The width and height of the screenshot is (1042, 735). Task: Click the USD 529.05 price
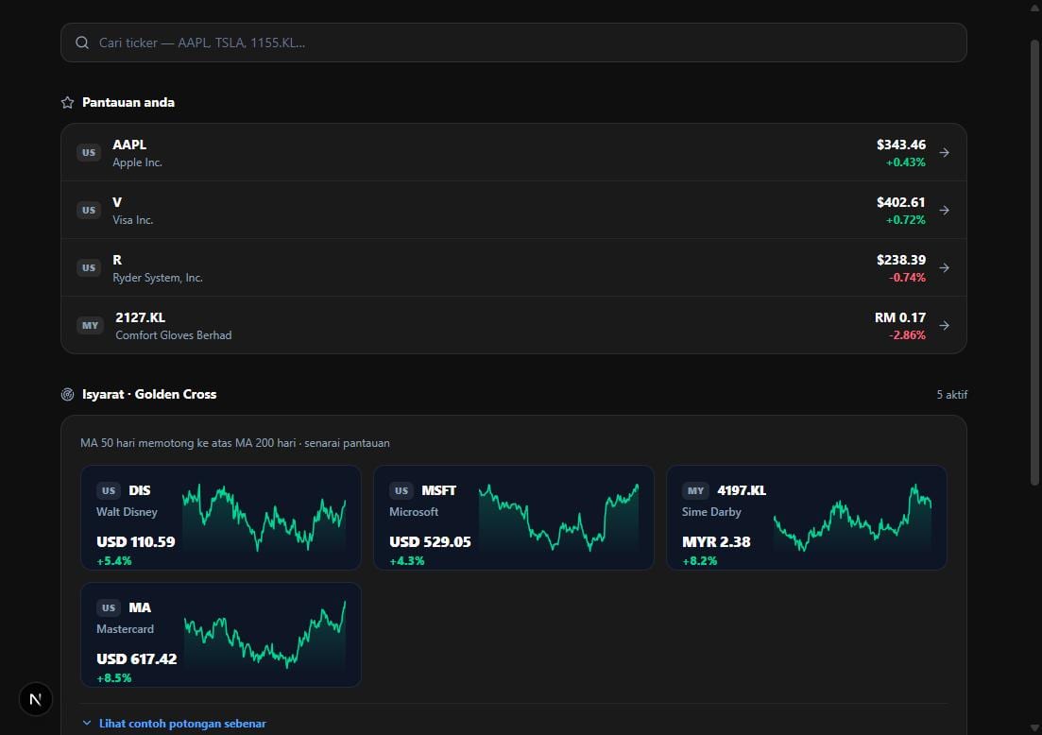[x=430, y=541]
